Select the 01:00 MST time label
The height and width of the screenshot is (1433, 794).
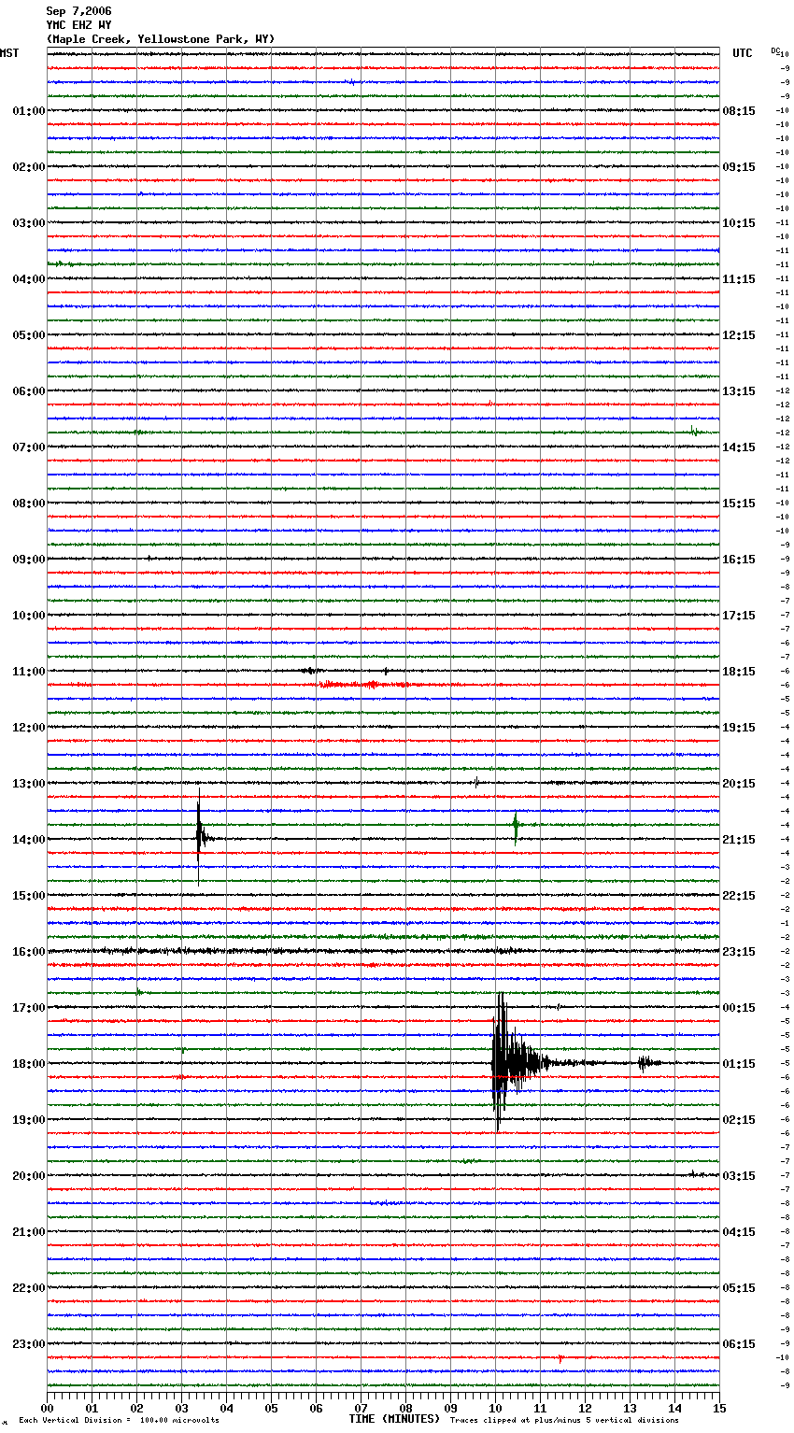point(29,111)
